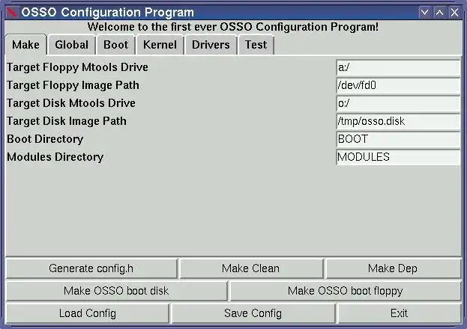Run Make Clean

(251, 268)
